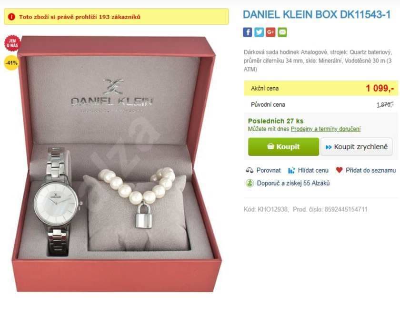Click the chart icon beside Hlídat cenu

[291, 170]
